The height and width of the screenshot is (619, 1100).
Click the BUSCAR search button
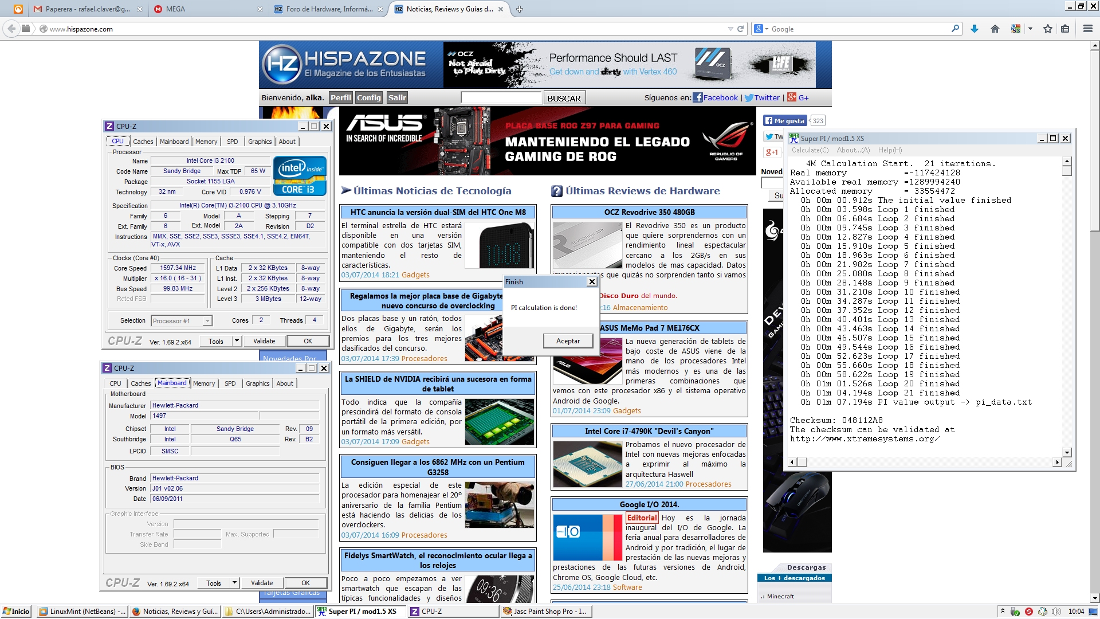pyautogui.click(x=564, y=98)
